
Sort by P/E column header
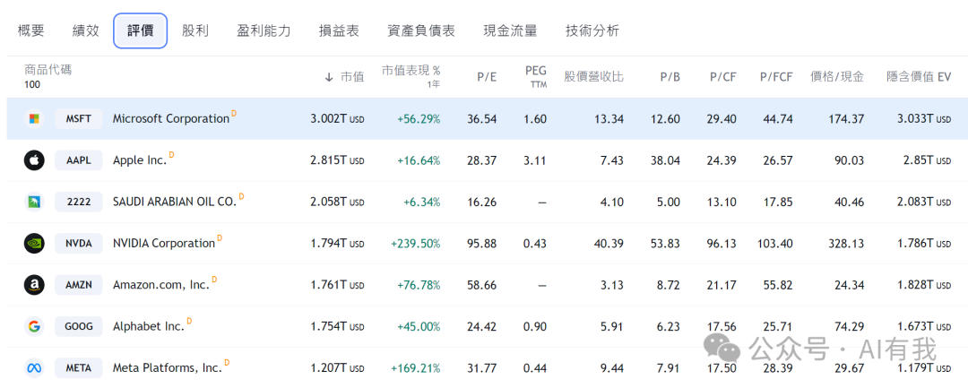(x=486, y=77)
